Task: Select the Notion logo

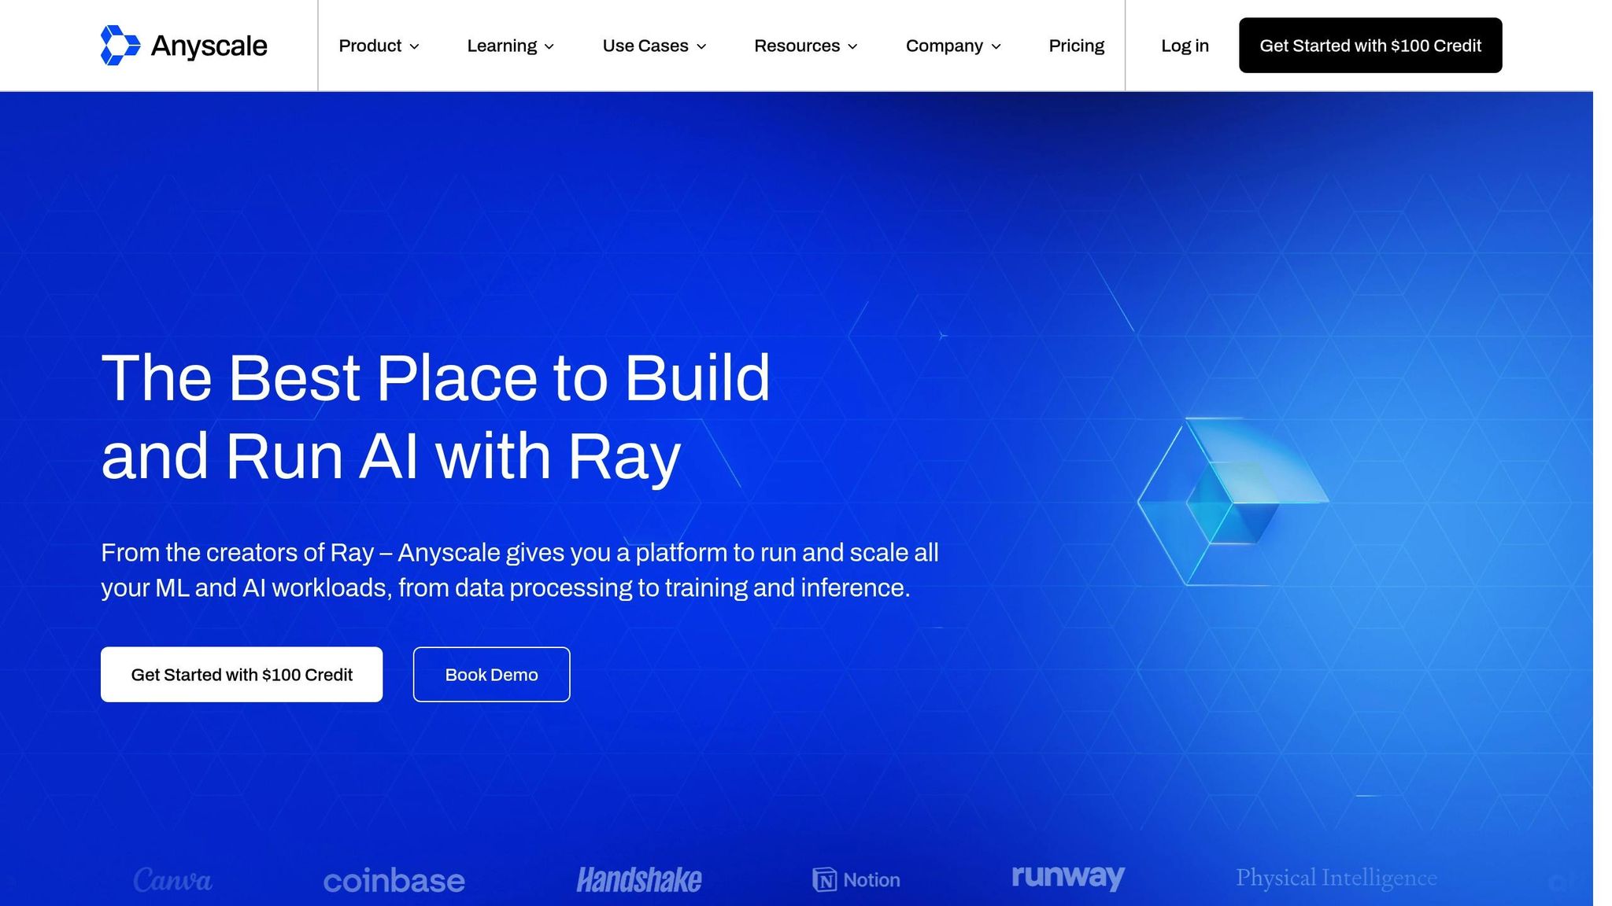Action: point(856,879)
